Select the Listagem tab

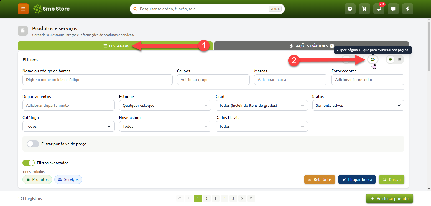[x=115, y=46]
